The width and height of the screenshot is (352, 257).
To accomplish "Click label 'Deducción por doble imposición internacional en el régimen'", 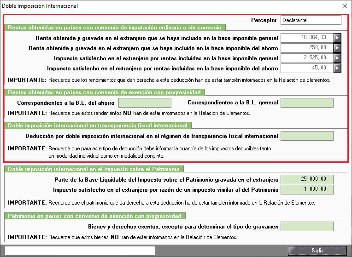I will (x=152, y=136).
